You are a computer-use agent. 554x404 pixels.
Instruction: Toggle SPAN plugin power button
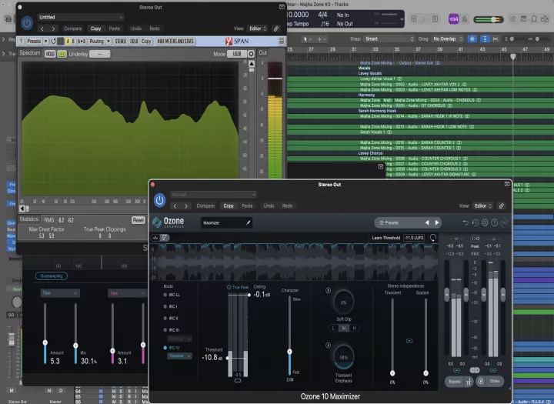[x=27, y=23]
